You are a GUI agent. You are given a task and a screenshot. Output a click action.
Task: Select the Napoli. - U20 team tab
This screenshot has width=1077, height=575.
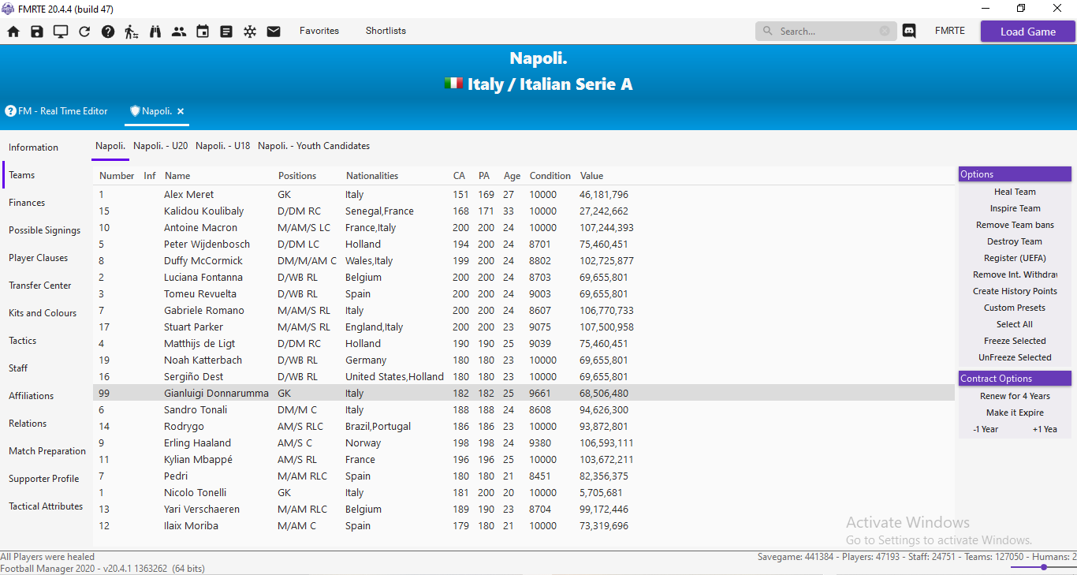pos(161,146)
